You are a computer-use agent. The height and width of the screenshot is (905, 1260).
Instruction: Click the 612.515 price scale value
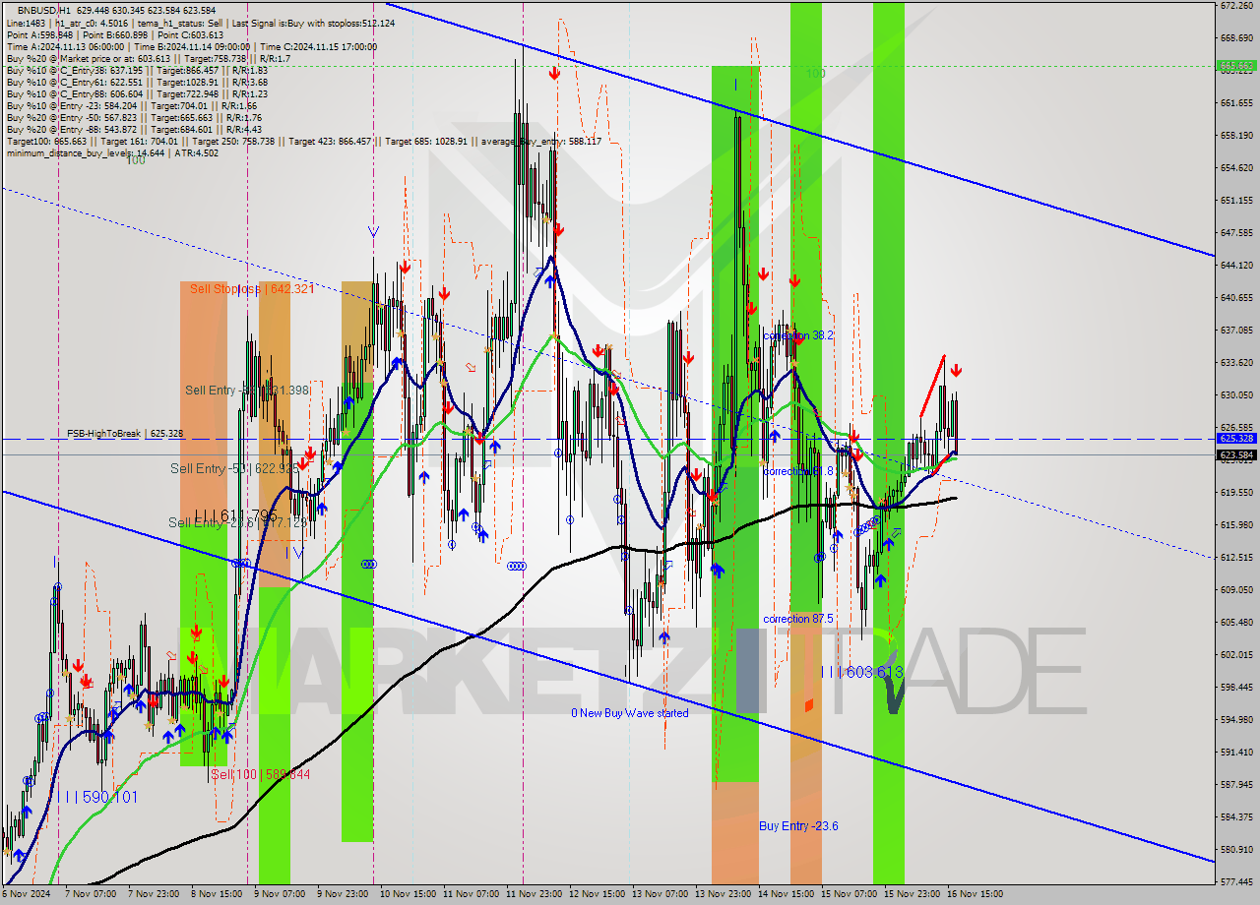(1236, 557)
